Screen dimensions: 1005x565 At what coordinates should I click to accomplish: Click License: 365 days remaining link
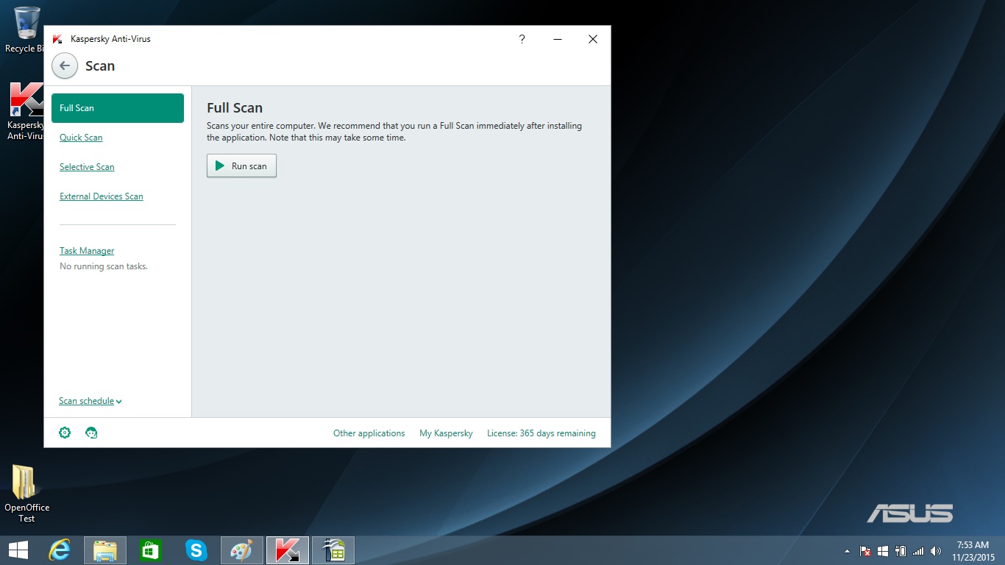(541, 433)
